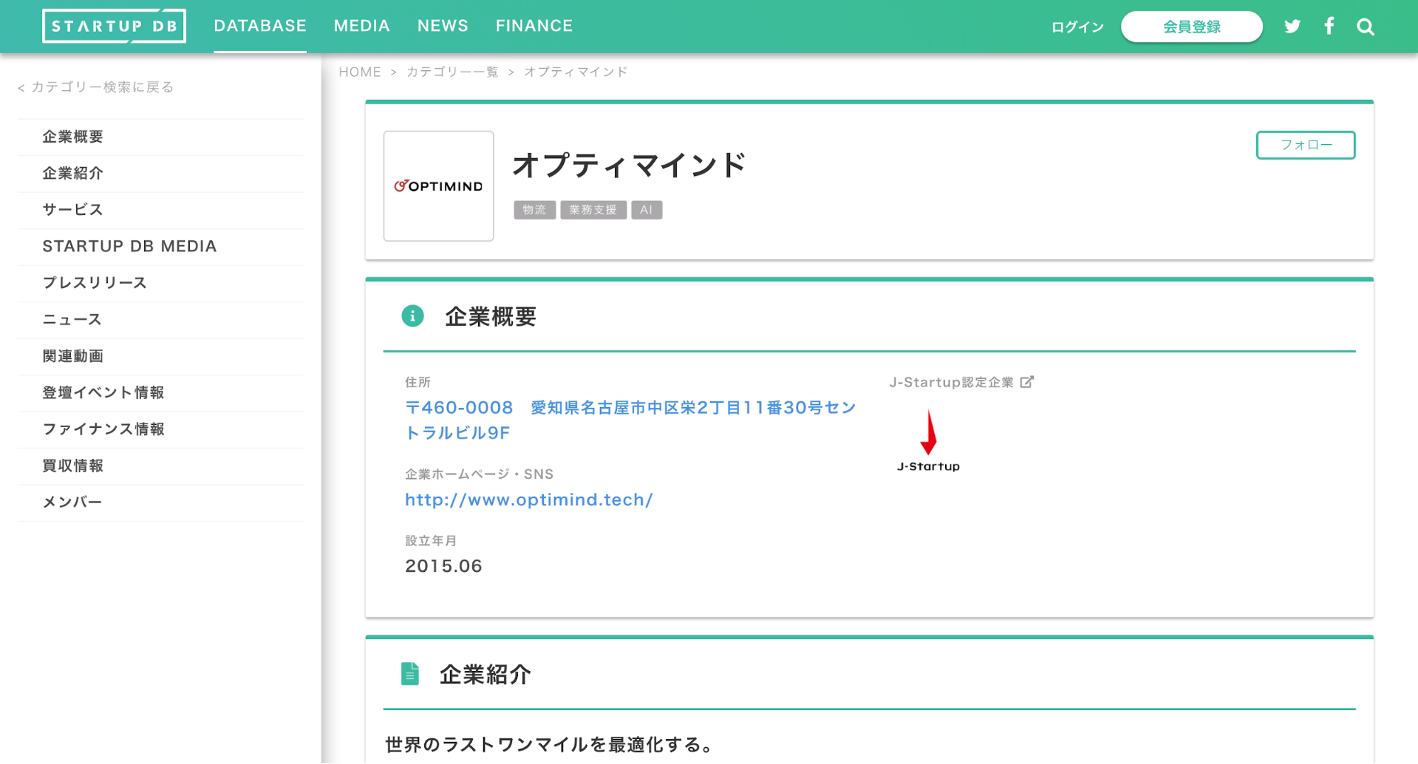Select 企業概要 in the sidebar
The height and width of the screenshot is (764, 1418).
(160, 137)
